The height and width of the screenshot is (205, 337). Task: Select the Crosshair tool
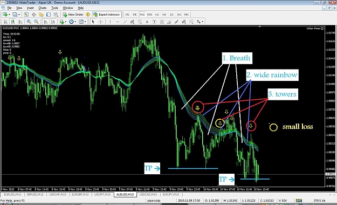(x=101, y=22)
